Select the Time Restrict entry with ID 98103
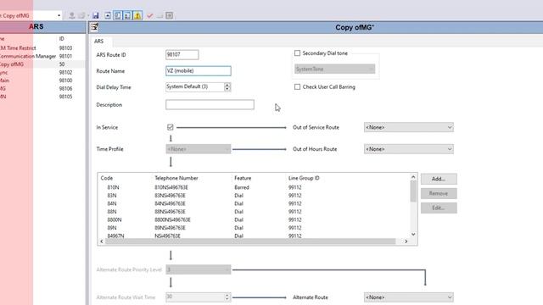The height and width of the screenshot is (305, 543). (x=42, y=48)
